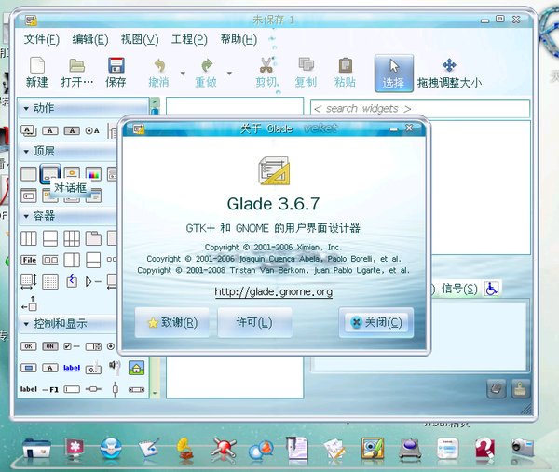Click the Credits (致谢) button
The width and height of the screenshot is (559, 472).
click(172, 322)
